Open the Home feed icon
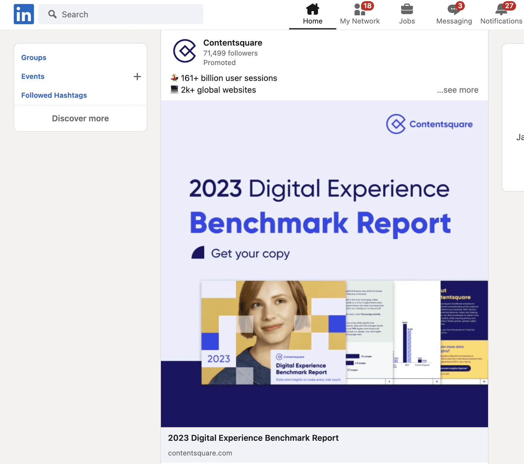The image size is (524, 464). [x=312, y=9]
